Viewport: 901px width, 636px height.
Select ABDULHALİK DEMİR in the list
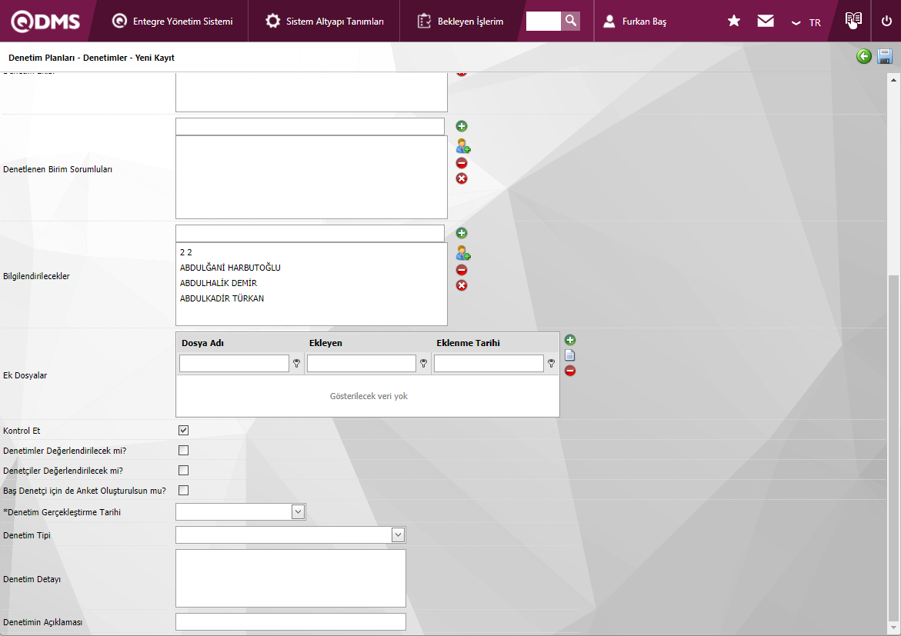(x=219, y=283)
